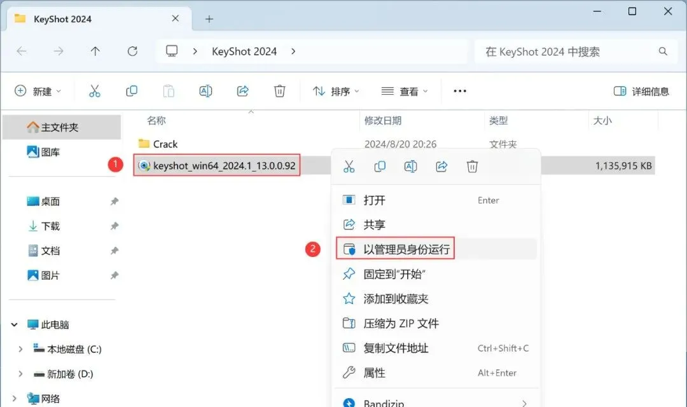Screen dimensions: 687x407
Task: Open the 排序 sort dropdown
Action: click(x=336, y=91)
